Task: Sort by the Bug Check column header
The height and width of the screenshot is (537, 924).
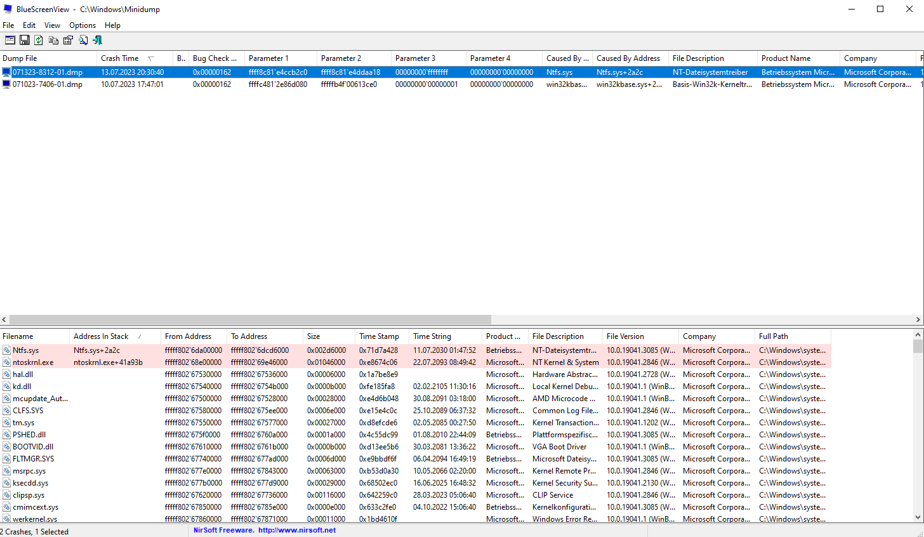Action: [x=216, y=58]
